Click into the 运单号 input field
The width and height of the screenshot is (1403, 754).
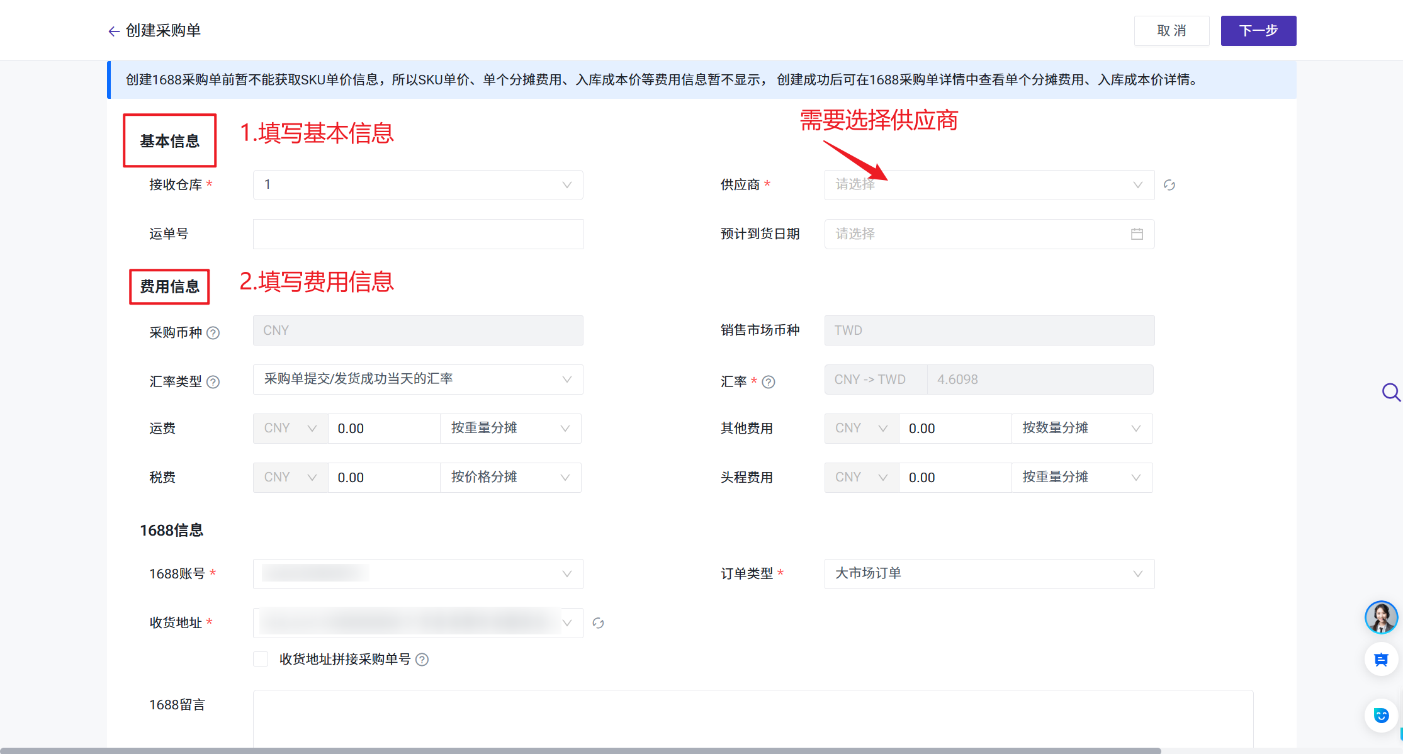point(417,234)
